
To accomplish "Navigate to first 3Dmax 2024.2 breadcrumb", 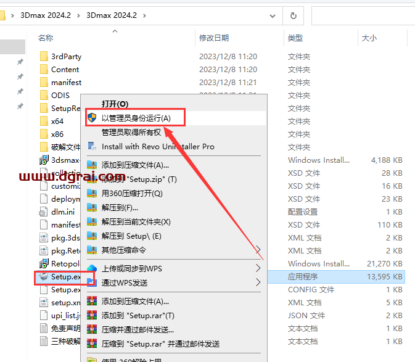I will [46, 15].
